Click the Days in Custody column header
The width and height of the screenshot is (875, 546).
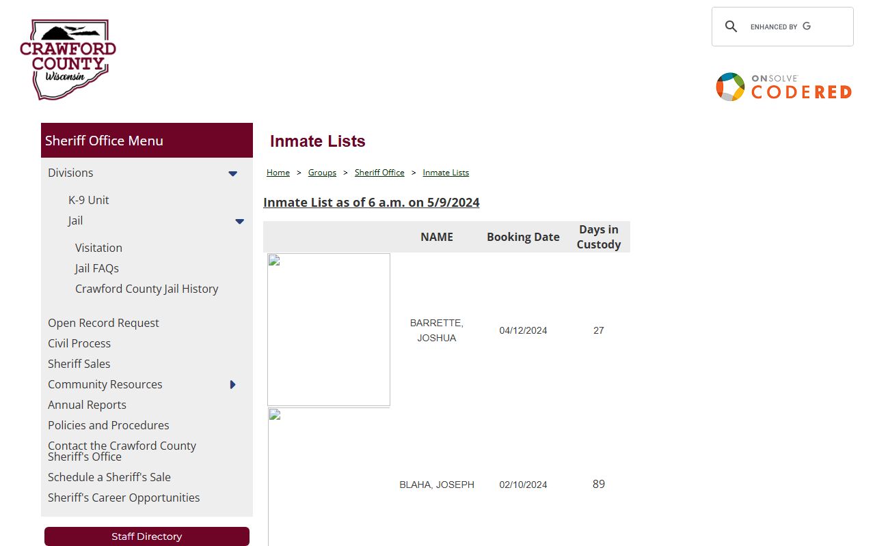point(599,237)
